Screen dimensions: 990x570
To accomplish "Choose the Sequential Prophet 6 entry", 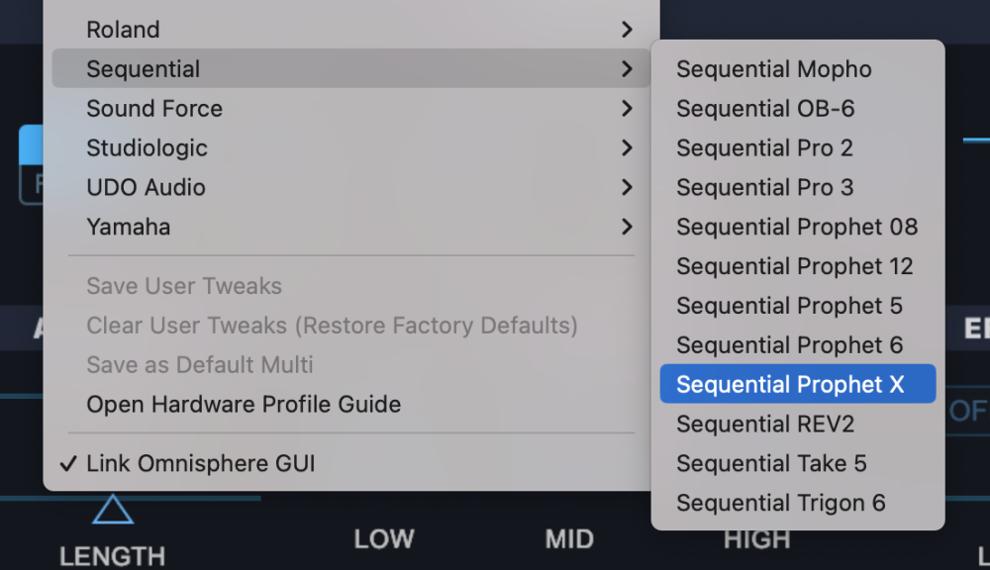I will point(789,345).
